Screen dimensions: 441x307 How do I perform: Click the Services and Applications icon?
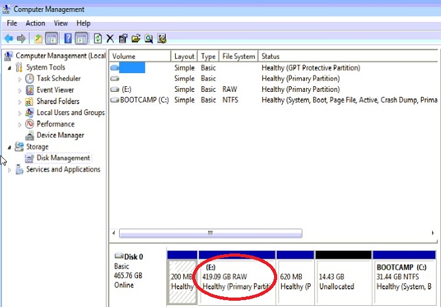[x=19, y=169]
